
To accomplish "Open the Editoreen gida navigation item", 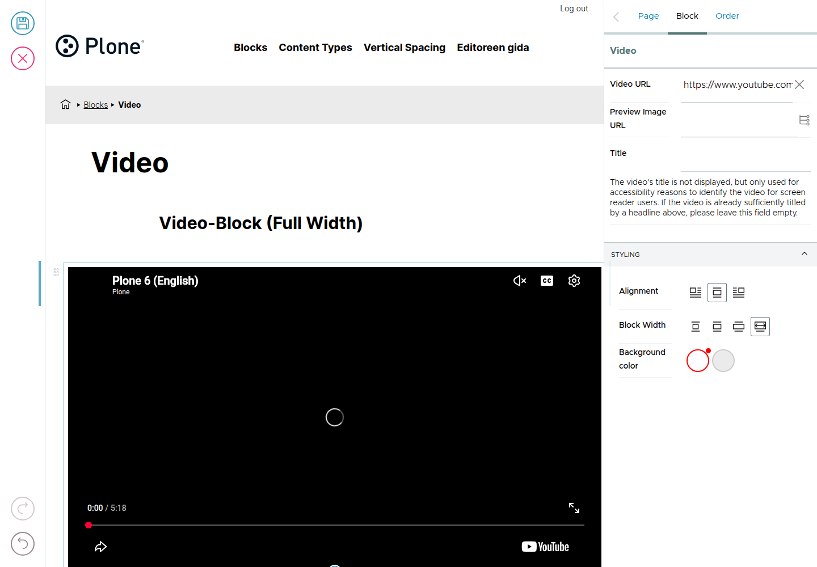I will pos(493,48).
